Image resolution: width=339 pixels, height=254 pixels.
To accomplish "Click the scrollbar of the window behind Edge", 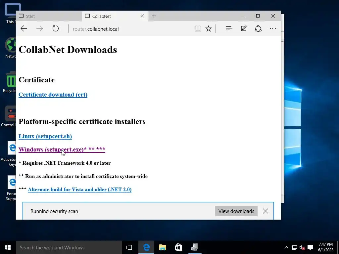I will (x=282, y=119).
